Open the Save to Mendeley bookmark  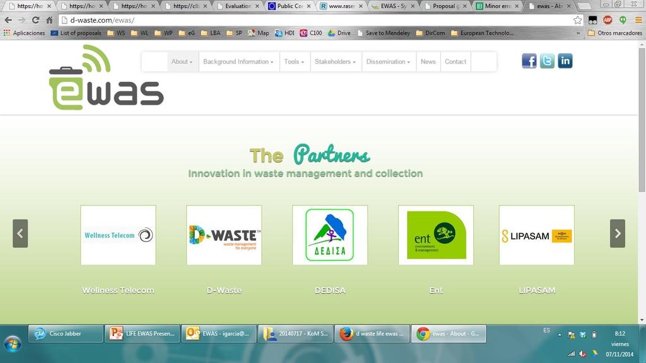click(x=384, y=33)
